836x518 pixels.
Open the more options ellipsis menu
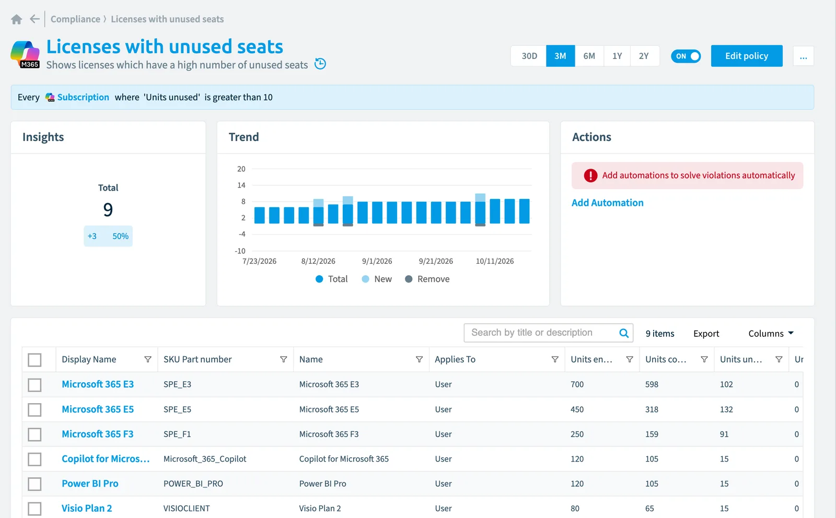click(804, 56)
